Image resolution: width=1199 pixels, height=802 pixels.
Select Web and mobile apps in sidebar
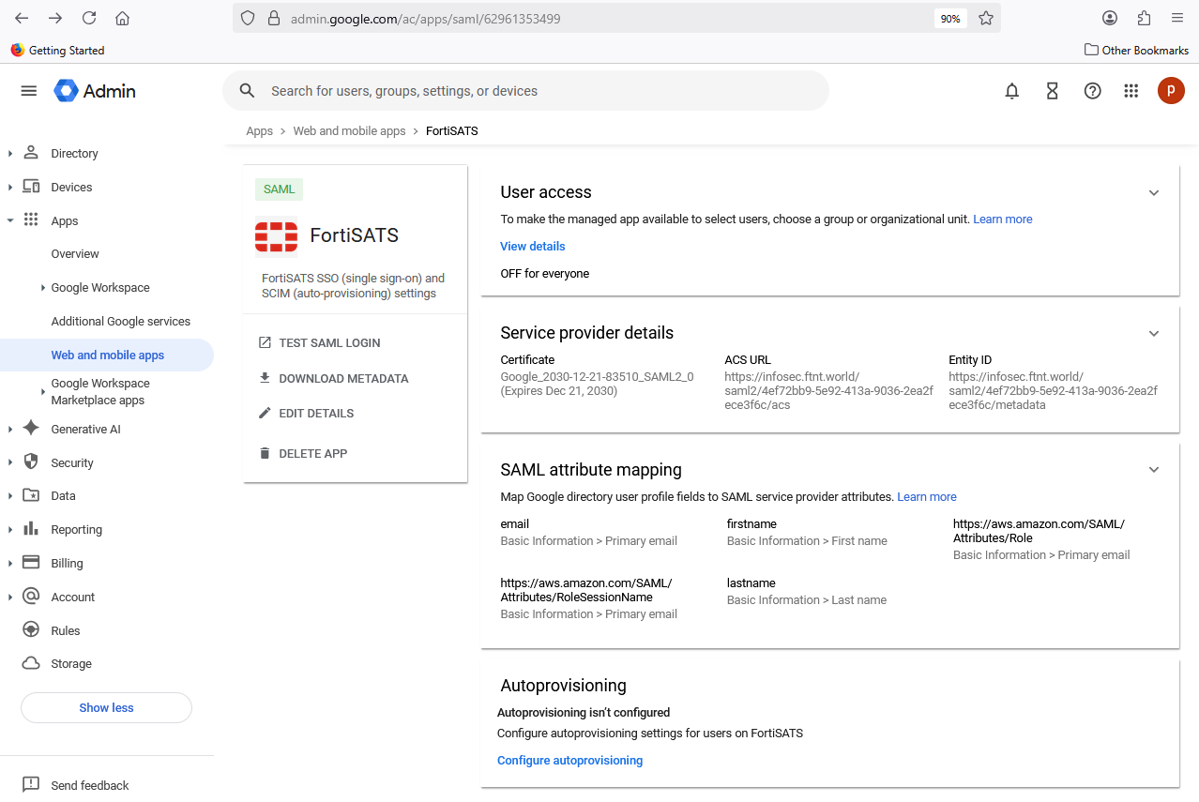click(x=107, y=355)
